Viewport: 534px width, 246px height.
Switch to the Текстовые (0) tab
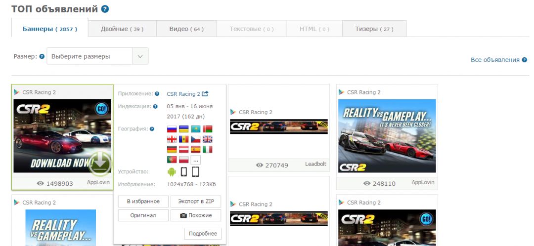click(x=252, y=29)
